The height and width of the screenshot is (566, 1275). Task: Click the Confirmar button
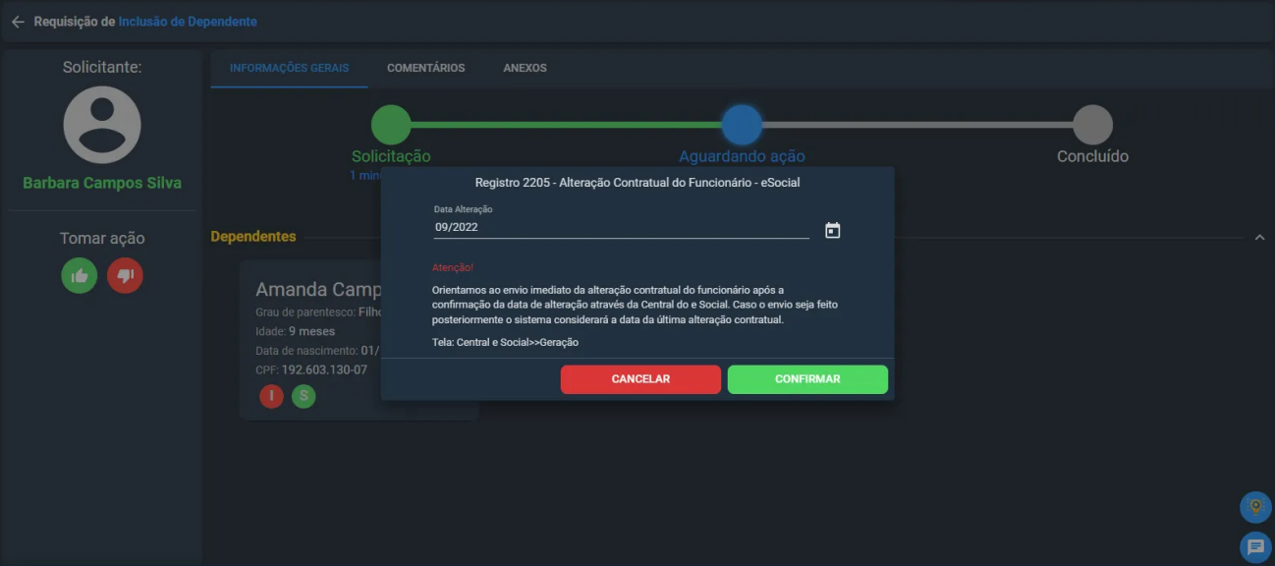coord(807,379)
